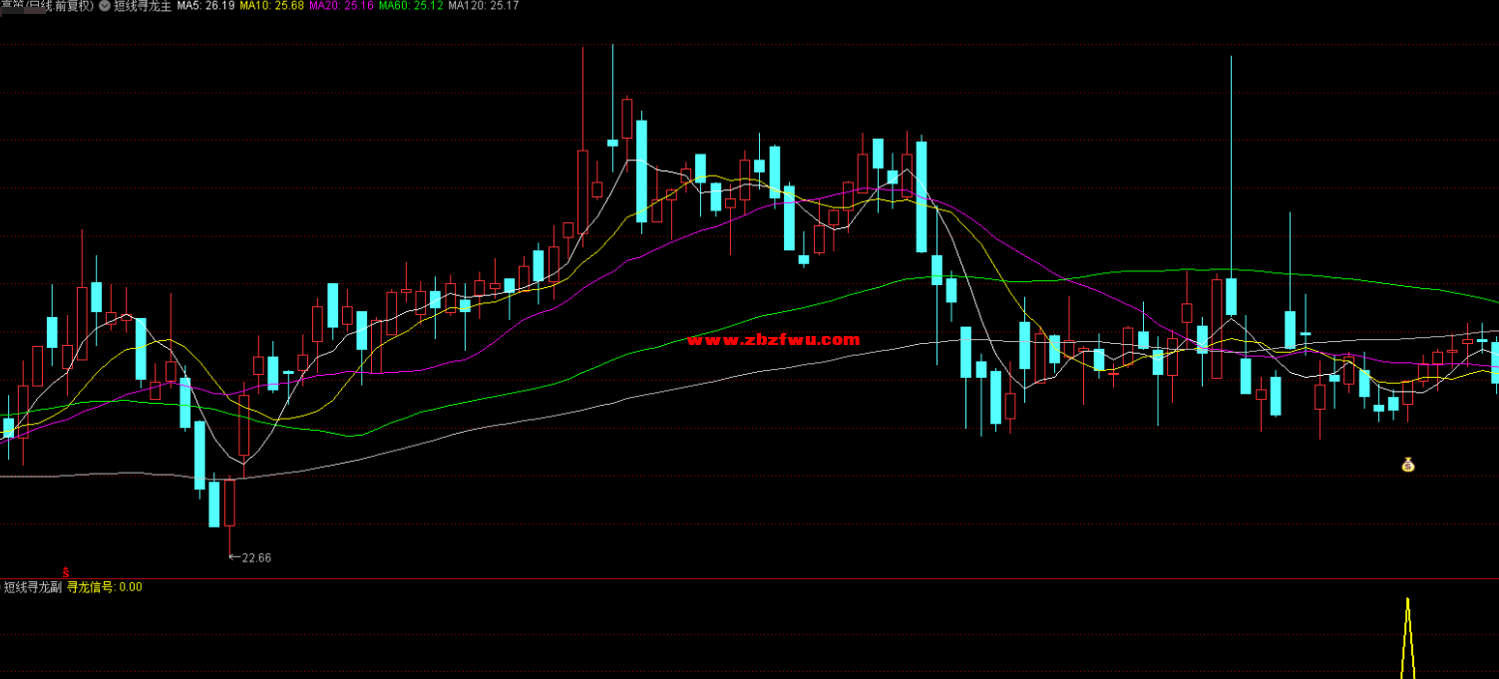Click the red divider between chart panes
The image size is (1499, 679).
point(748,578)
